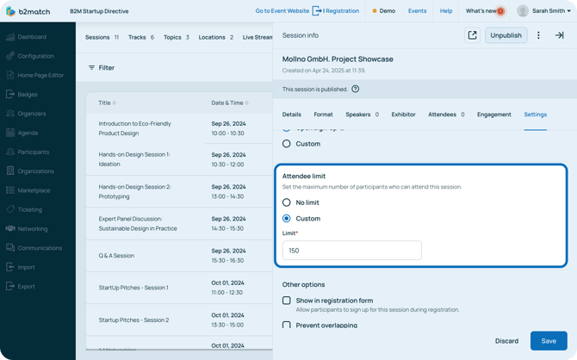Click the Limit input field showing 150
This screenshot has width=577, height=360.
[x=351, y=251]
